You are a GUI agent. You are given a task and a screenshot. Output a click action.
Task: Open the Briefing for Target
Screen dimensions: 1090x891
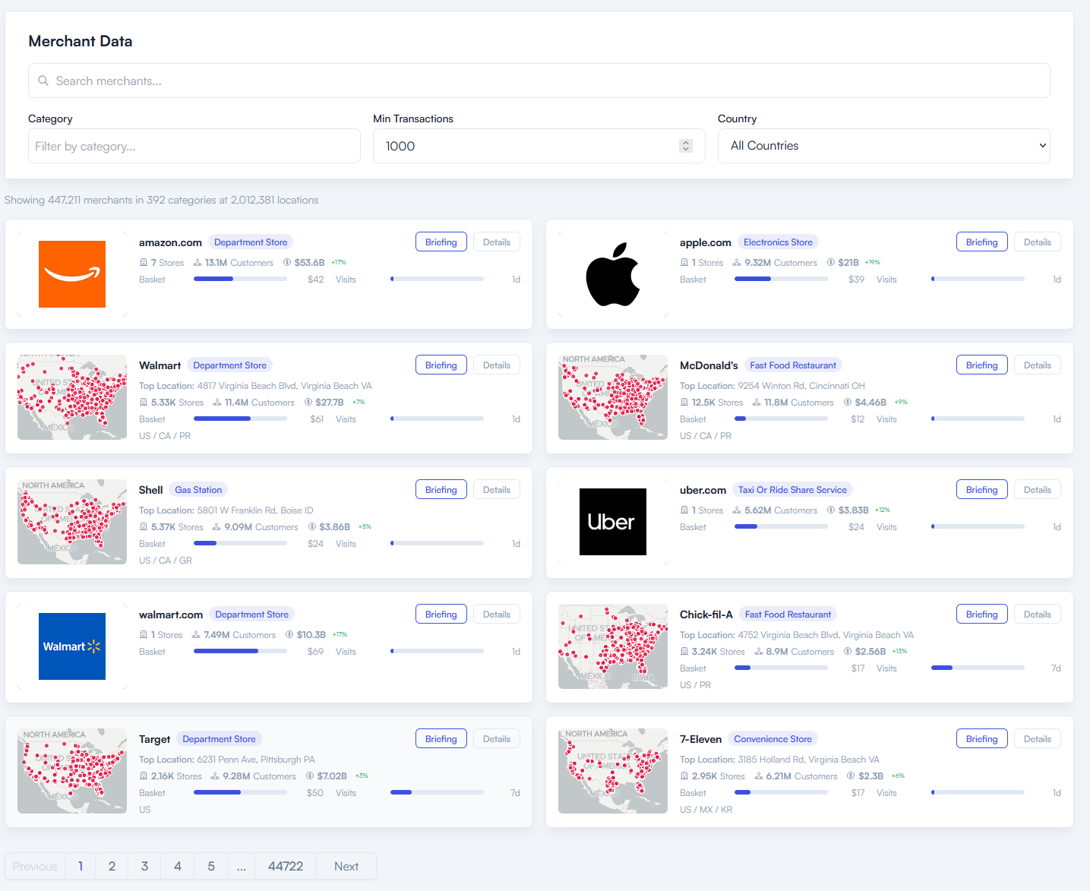[441, 739]
